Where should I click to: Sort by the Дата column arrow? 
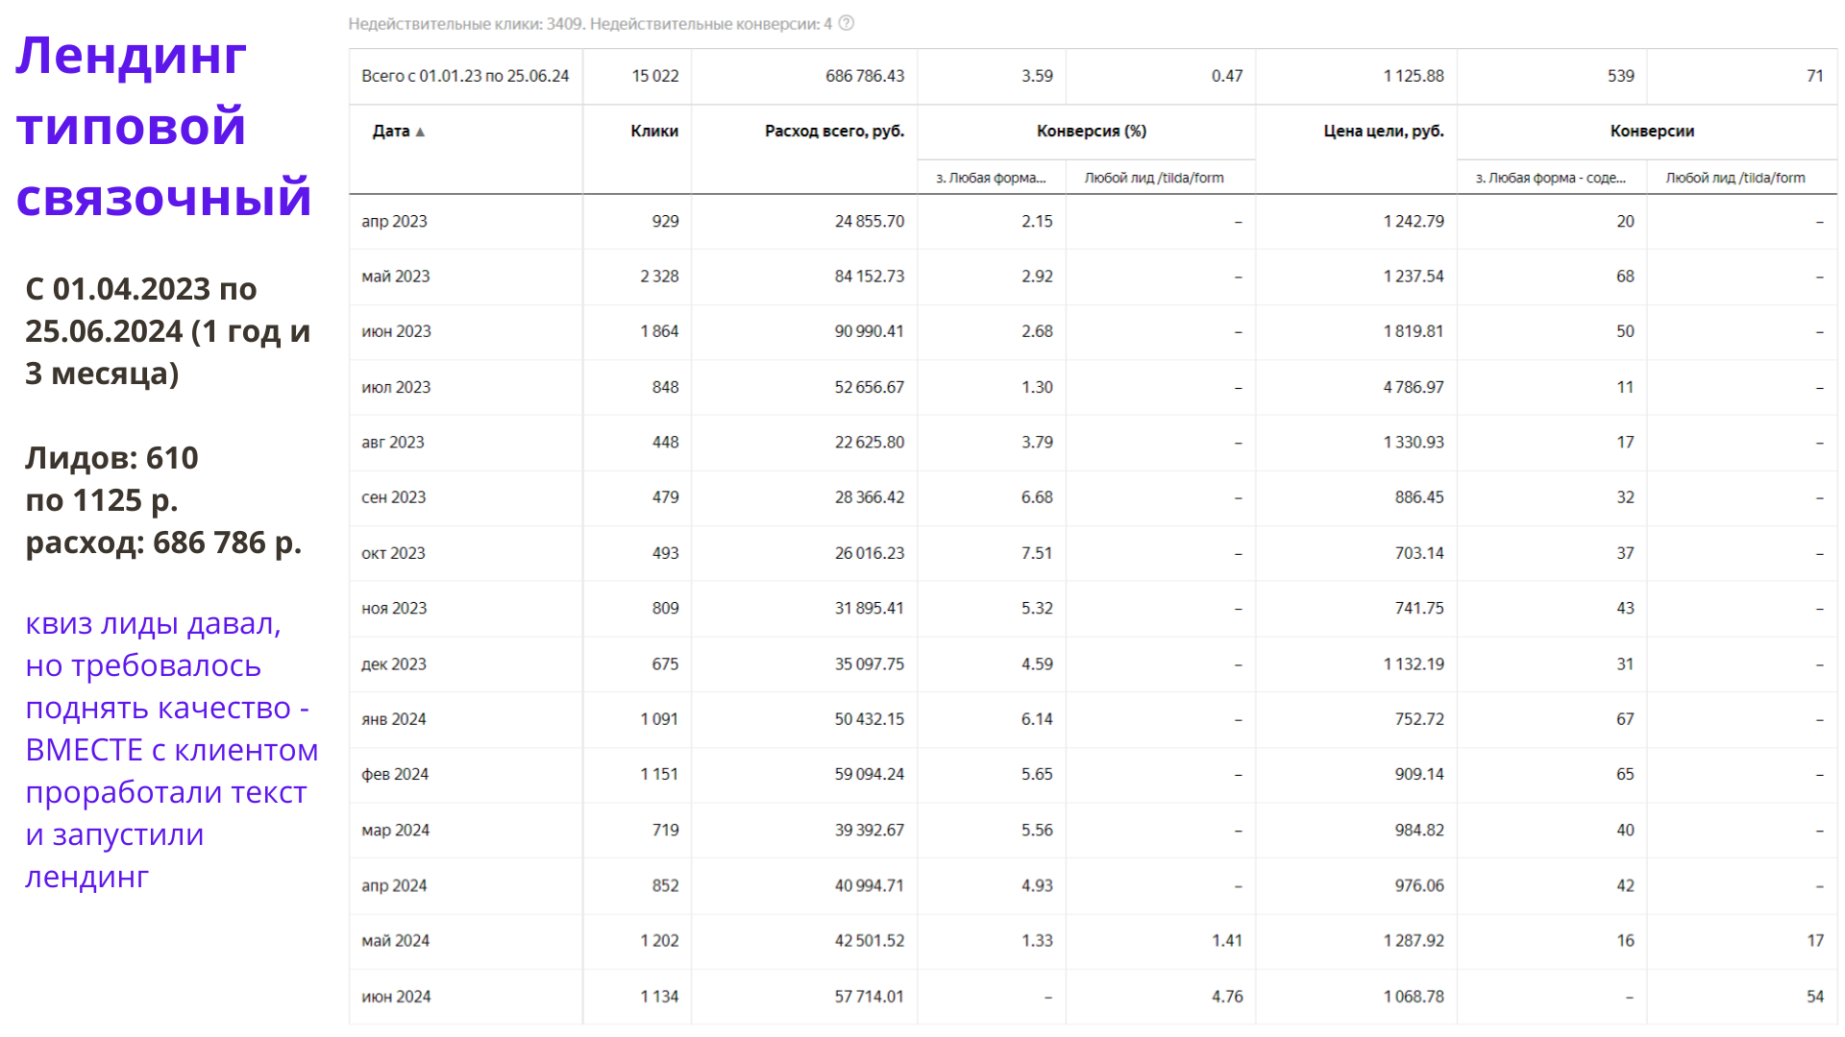pos(420,132)
